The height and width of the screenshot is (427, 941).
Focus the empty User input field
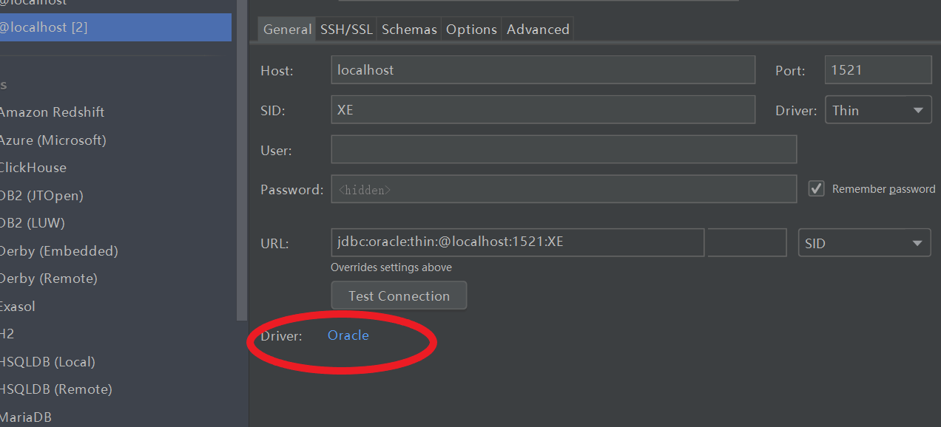(x=564, y=149)
